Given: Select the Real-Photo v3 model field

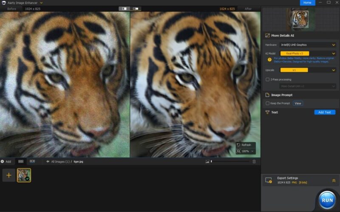Looking at the screenshot, I should (295, 54).
